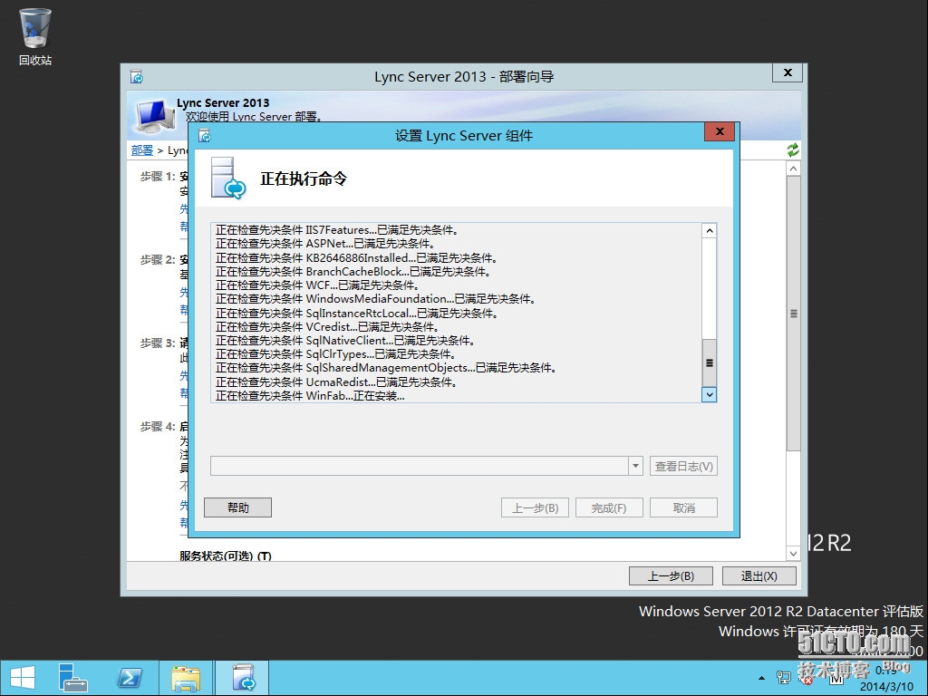
Task: Click the 完成(F) button
Action: (609, 507)
